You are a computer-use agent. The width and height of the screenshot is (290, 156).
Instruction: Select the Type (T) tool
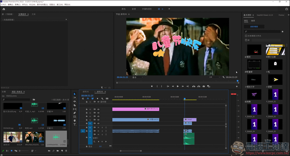point(75,124)
